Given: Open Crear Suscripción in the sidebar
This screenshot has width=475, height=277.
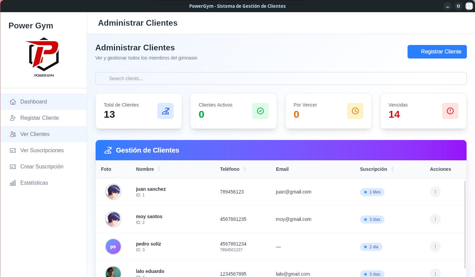Looking at the screenshot, I should (44, 167).
